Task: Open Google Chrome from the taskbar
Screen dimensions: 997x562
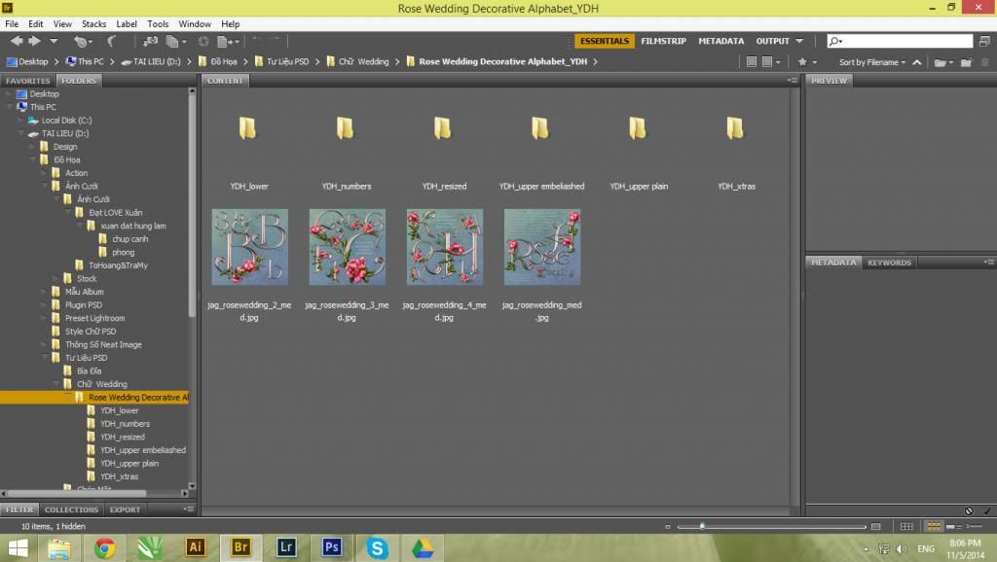Action: point(105,547)
